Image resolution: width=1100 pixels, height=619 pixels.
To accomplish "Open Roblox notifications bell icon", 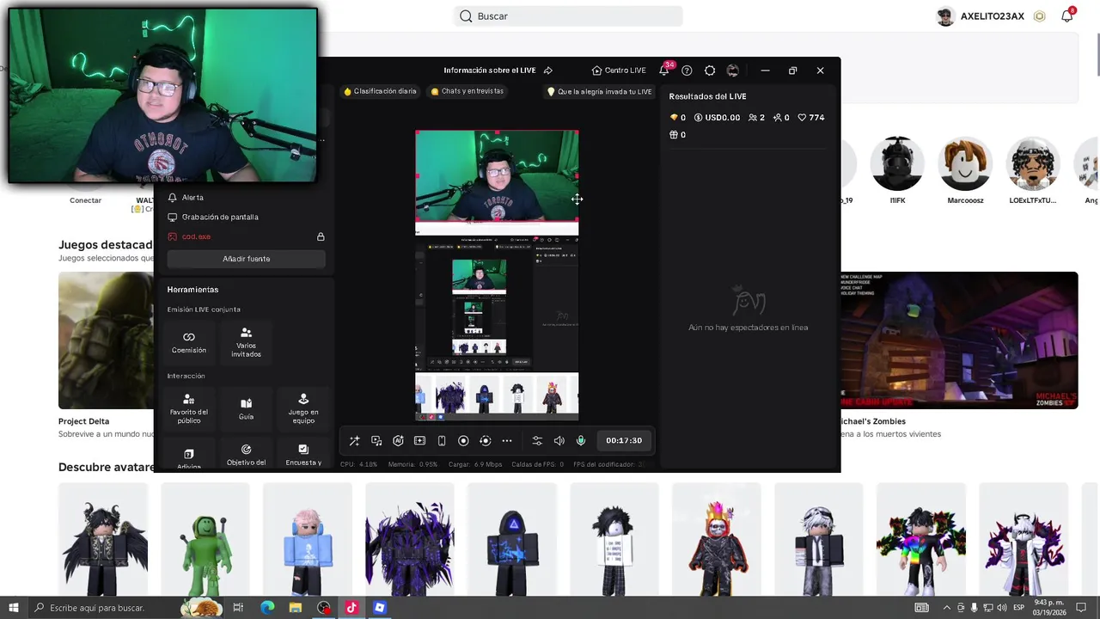I will pos(1067,16).
